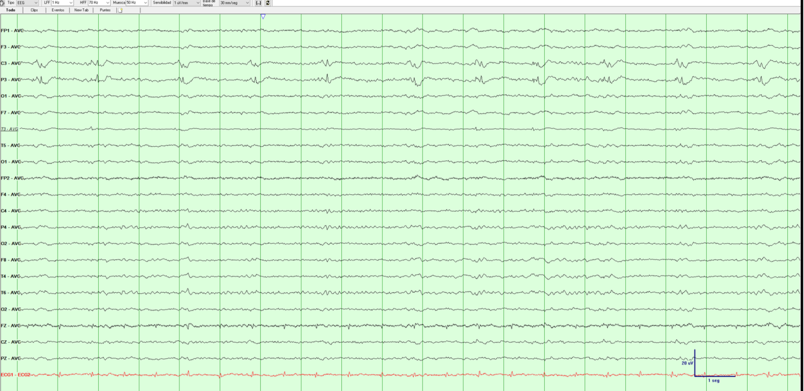Click the new note icon beside Puntes tab

(x=121, y=10)
